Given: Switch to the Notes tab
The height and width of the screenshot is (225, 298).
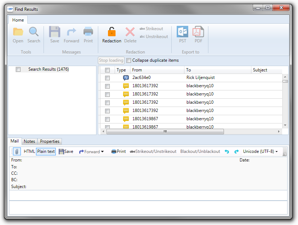Looking at the screenshot, I should [x=30, y=141].
